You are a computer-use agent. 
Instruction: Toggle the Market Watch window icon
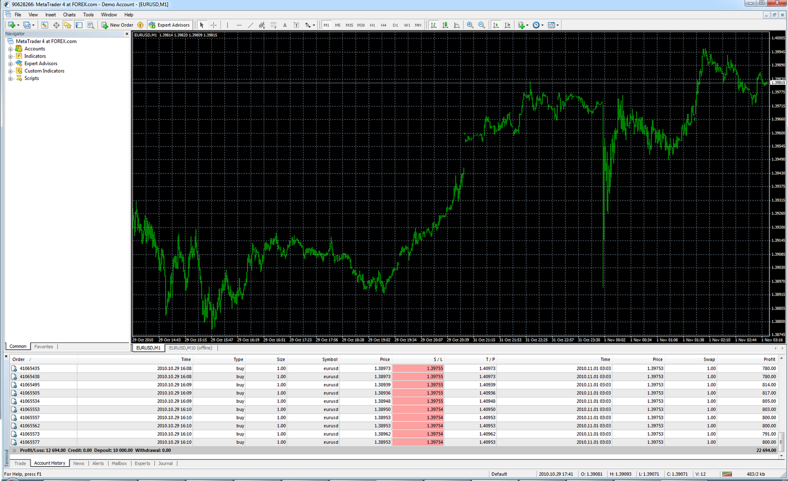click(44, 25)
